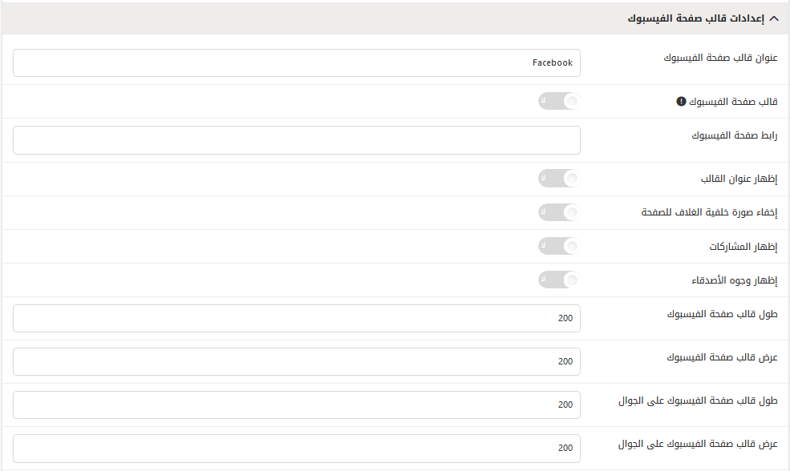
Task: Click the إظهار عنوان القالب label
Action: 739,179
